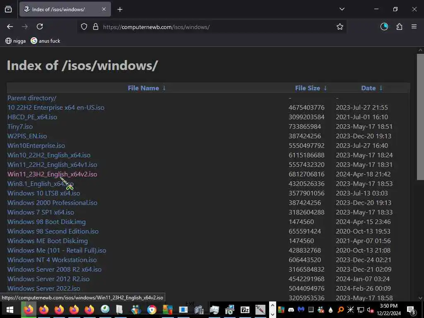Viewport: 424px width, 318px height.
Task: Open Malwarebytes tray icon
Action: pos(301,310)
